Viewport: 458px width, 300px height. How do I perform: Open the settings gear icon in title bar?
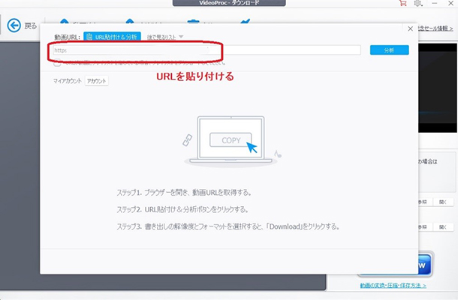click(418, 3)
